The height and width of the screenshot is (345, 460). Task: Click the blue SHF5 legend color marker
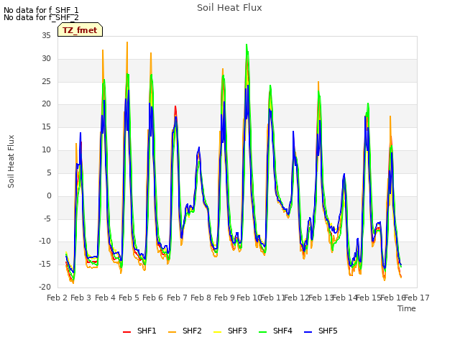[x=308, y=332]
